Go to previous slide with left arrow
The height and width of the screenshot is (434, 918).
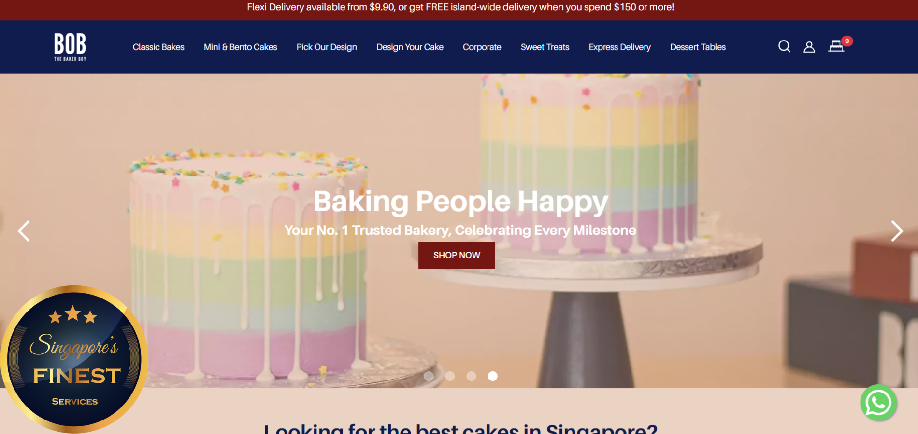(24, 231)
